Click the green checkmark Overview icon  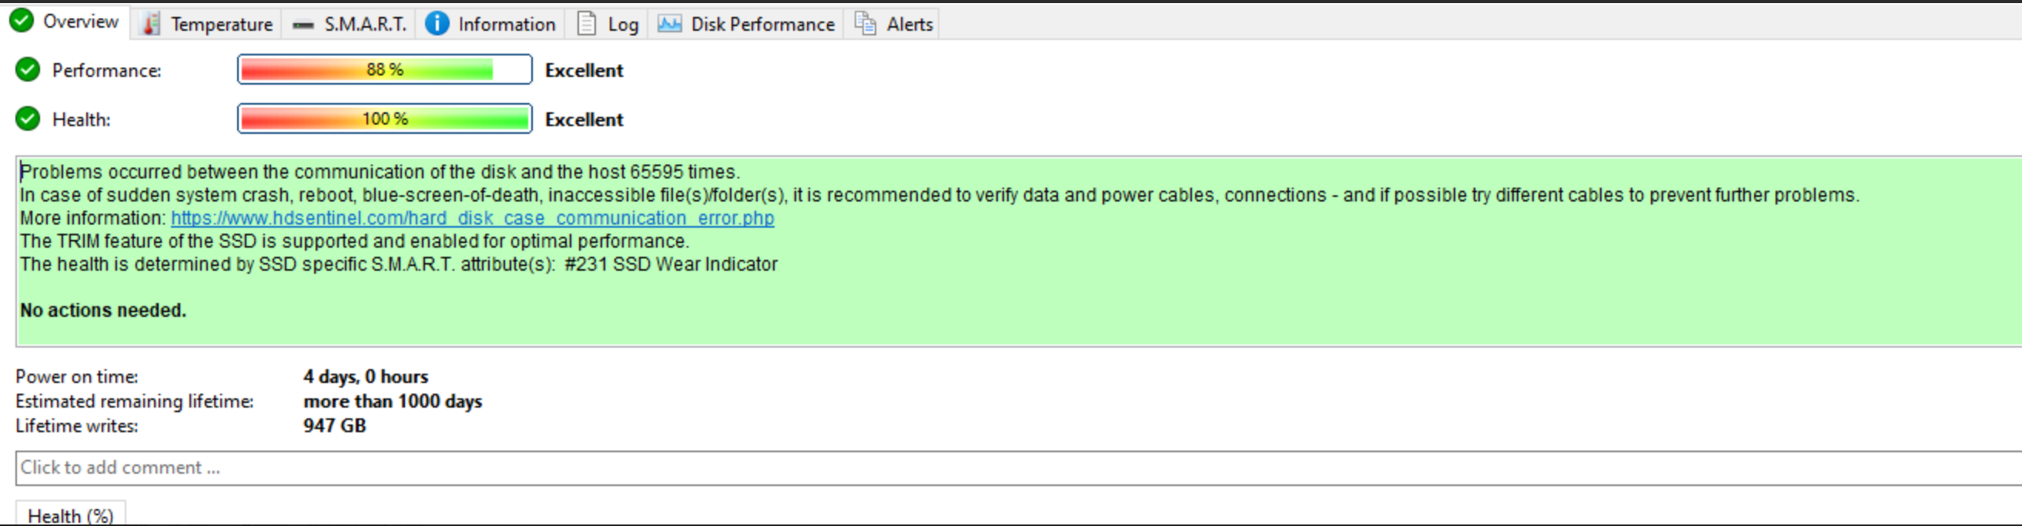tap(22, 21)
